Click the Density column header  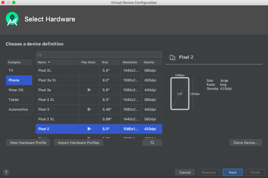point(152,62)
